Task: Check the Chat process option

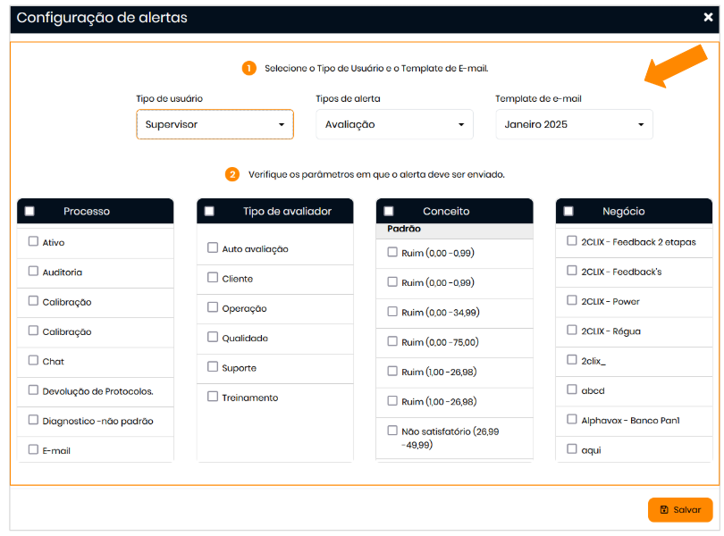Action: (x=33, y=361)
